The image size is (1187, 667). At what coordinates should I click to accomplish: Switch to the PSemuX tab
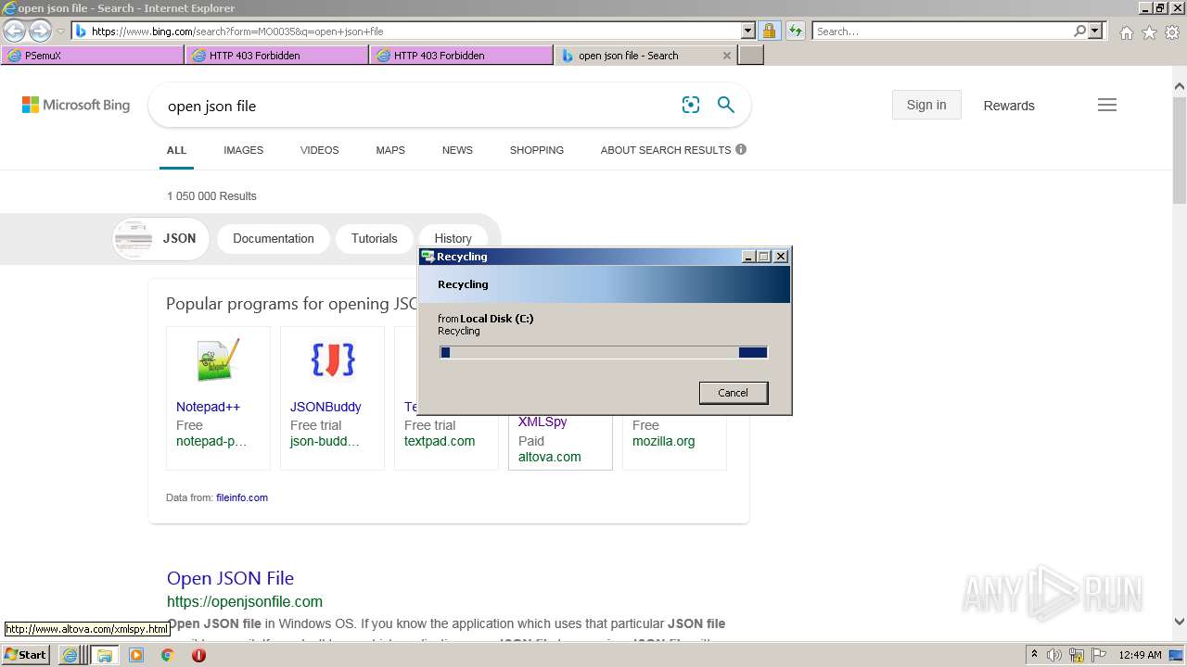[93, 56]
